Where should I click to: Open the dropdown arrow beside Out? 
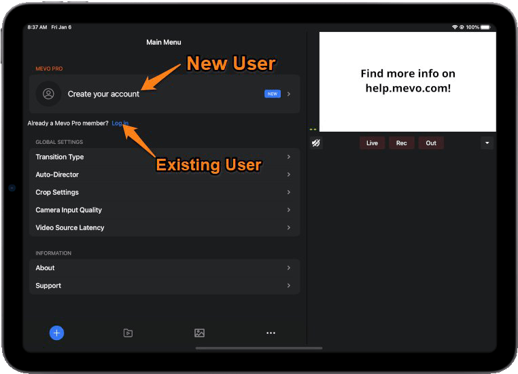487,143
